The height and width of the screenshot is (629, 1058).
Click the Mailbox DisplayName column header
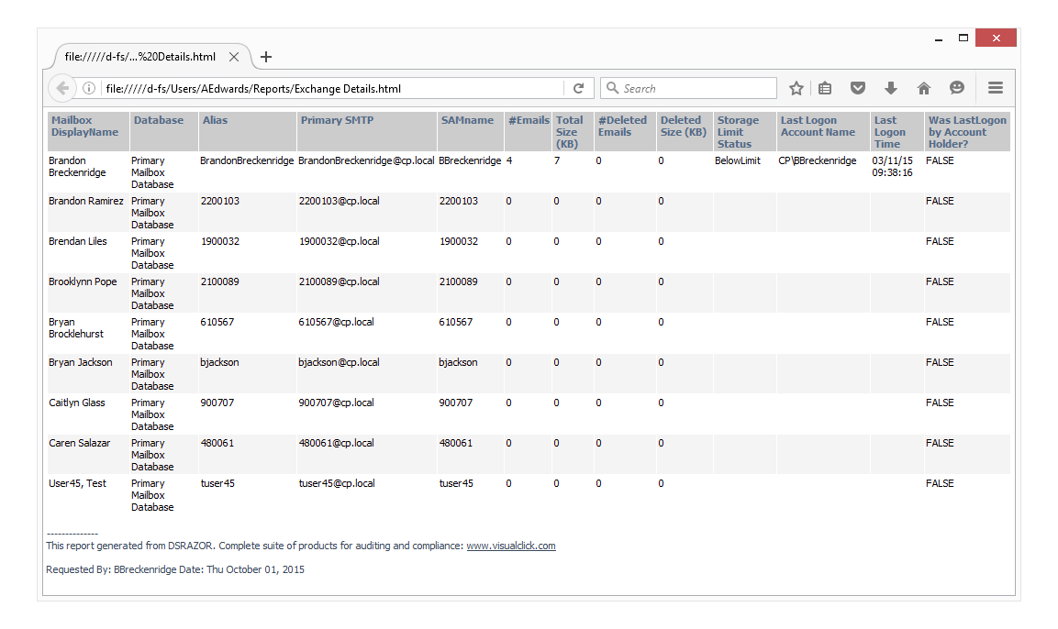pyautogui.click(x=84, y=126)
